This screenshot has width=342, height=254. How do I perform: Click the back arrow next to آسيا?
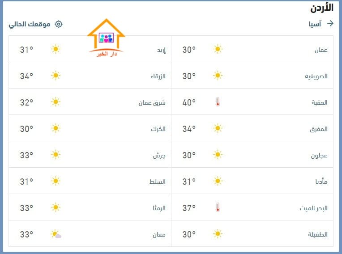330,23
